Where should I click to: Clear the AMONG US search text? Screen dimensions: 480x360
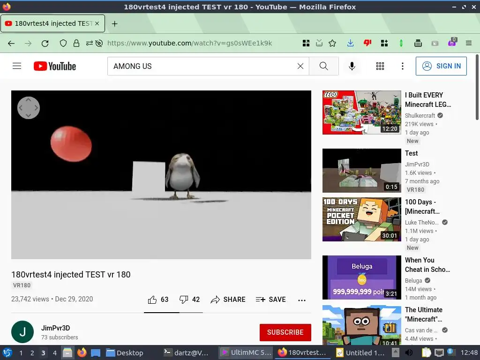pos(300,66)
